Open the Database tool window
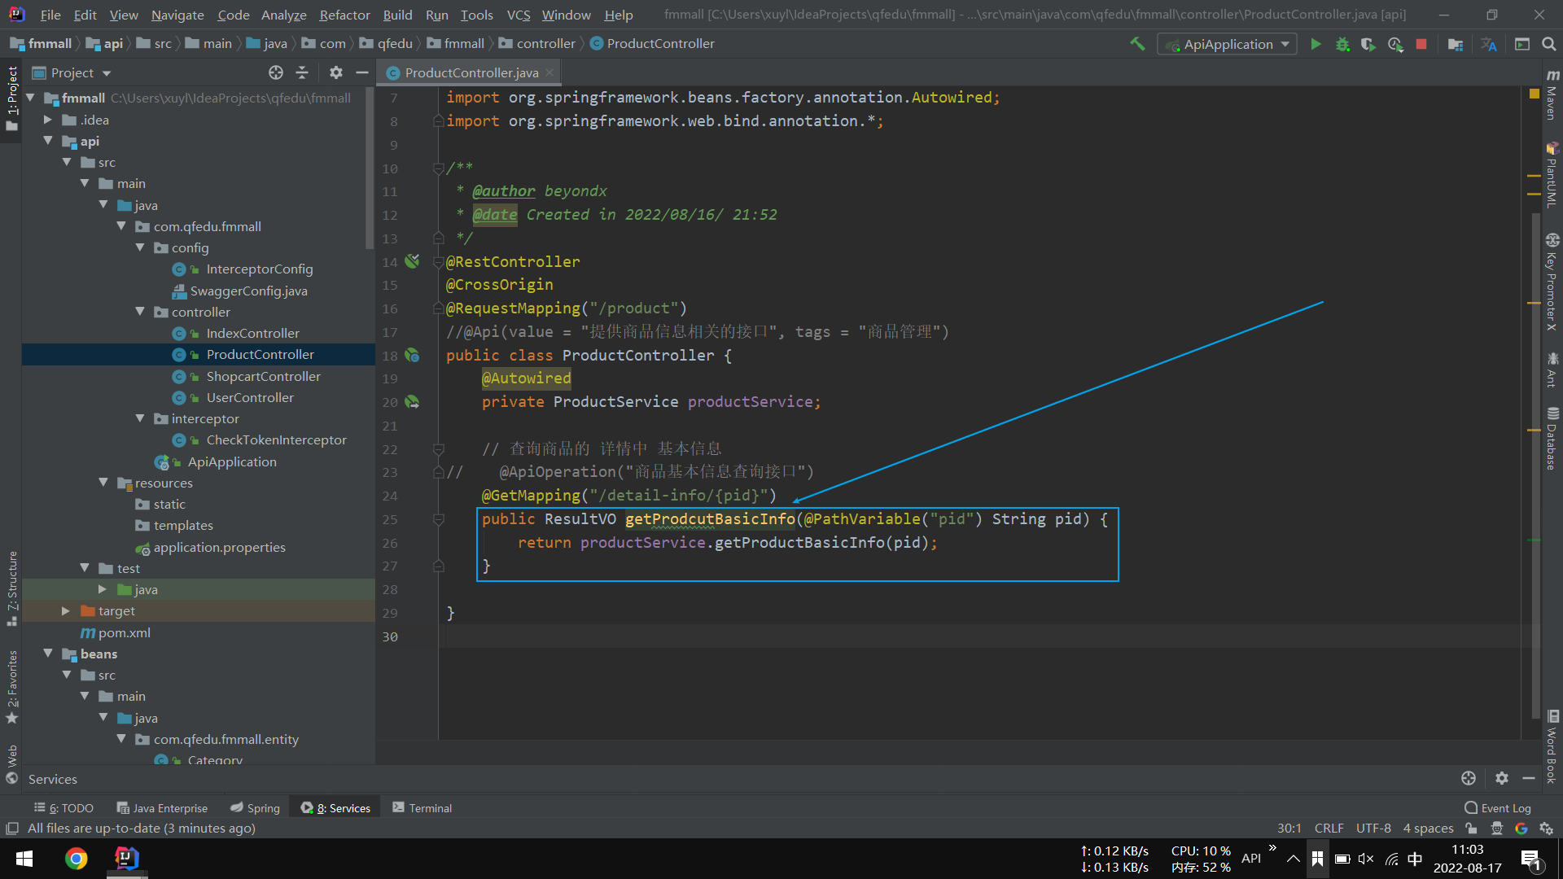 coord(1552,438)
